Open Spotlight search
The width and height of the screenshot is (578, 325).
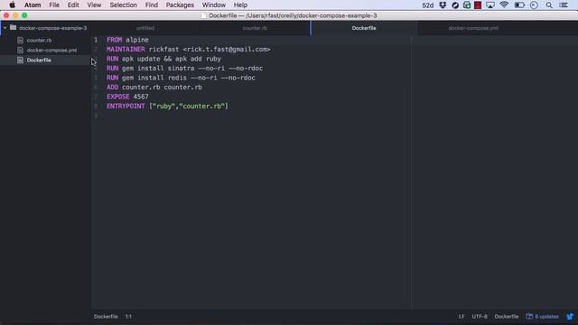point(549,5)
